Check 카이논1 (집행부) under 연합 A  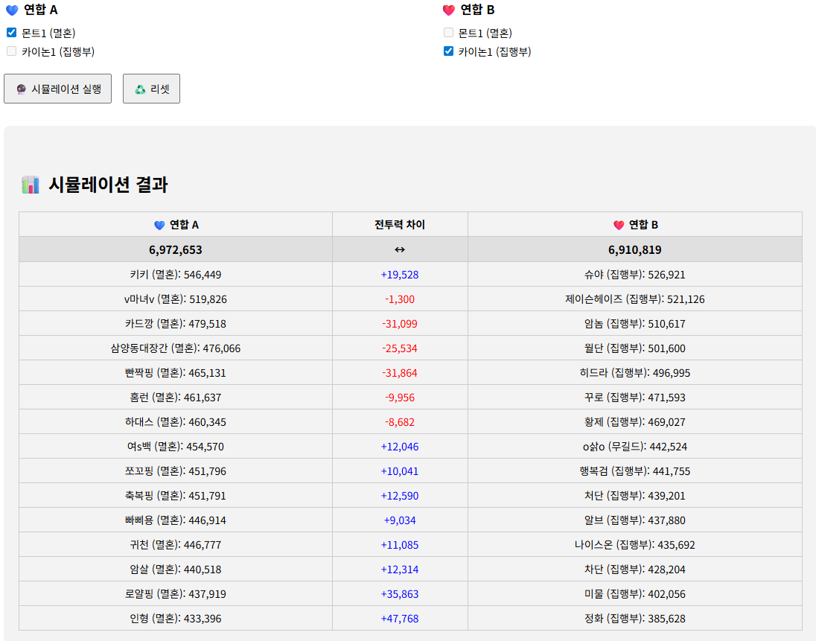[12, 51]
